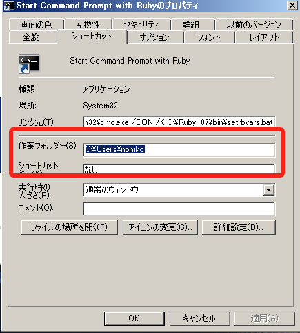Open the オプション tab
Viewport: 300px width, 333px height.
coord(154,37)
